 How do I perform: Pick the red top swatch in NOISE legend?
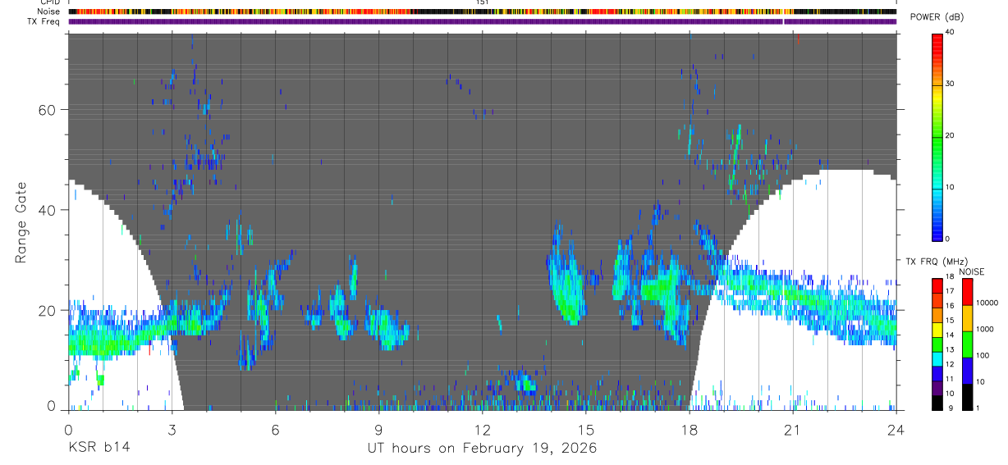968,292
